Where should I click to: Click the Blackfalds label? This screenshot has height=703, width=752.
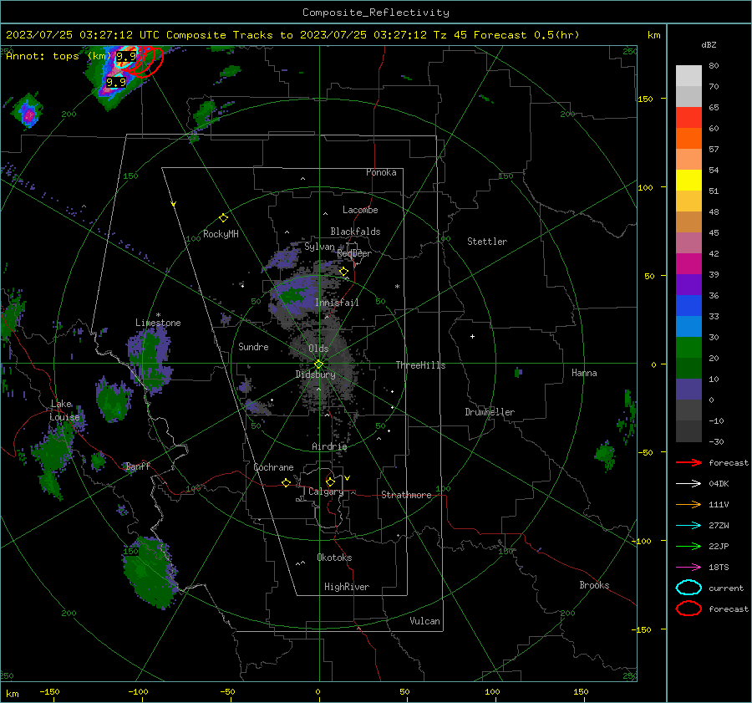(355, 232)
